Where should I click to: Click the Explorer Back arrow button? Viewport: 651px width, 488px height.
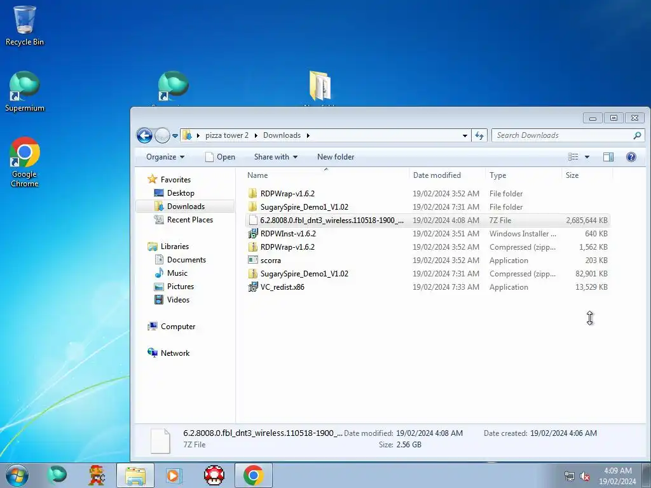pyautogui.click(x=144, y=135)
